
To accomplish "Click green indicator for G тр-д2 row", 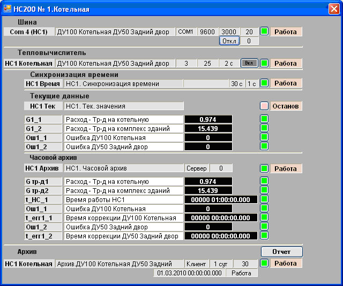I will (x=264, y=190).
